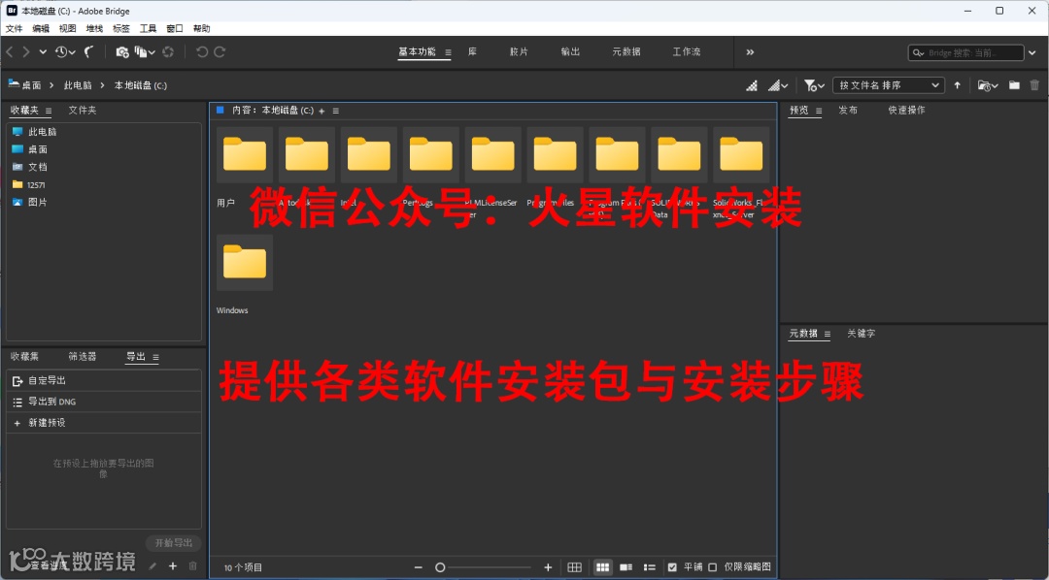The image size is (1049, 580).
Task: Click the thumbnail quality checkerboard icon
Action: [752, 85]
